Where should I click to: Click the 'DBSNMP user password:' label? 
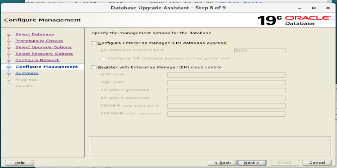[x=130, y=105]
